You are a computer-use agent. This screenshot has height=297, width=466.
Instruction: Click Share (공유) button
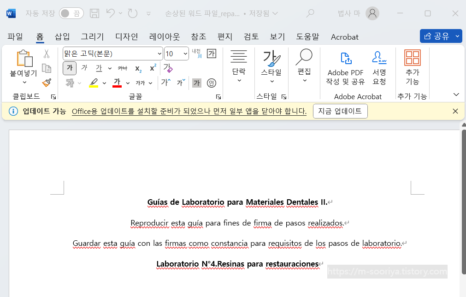pos(437,36)
